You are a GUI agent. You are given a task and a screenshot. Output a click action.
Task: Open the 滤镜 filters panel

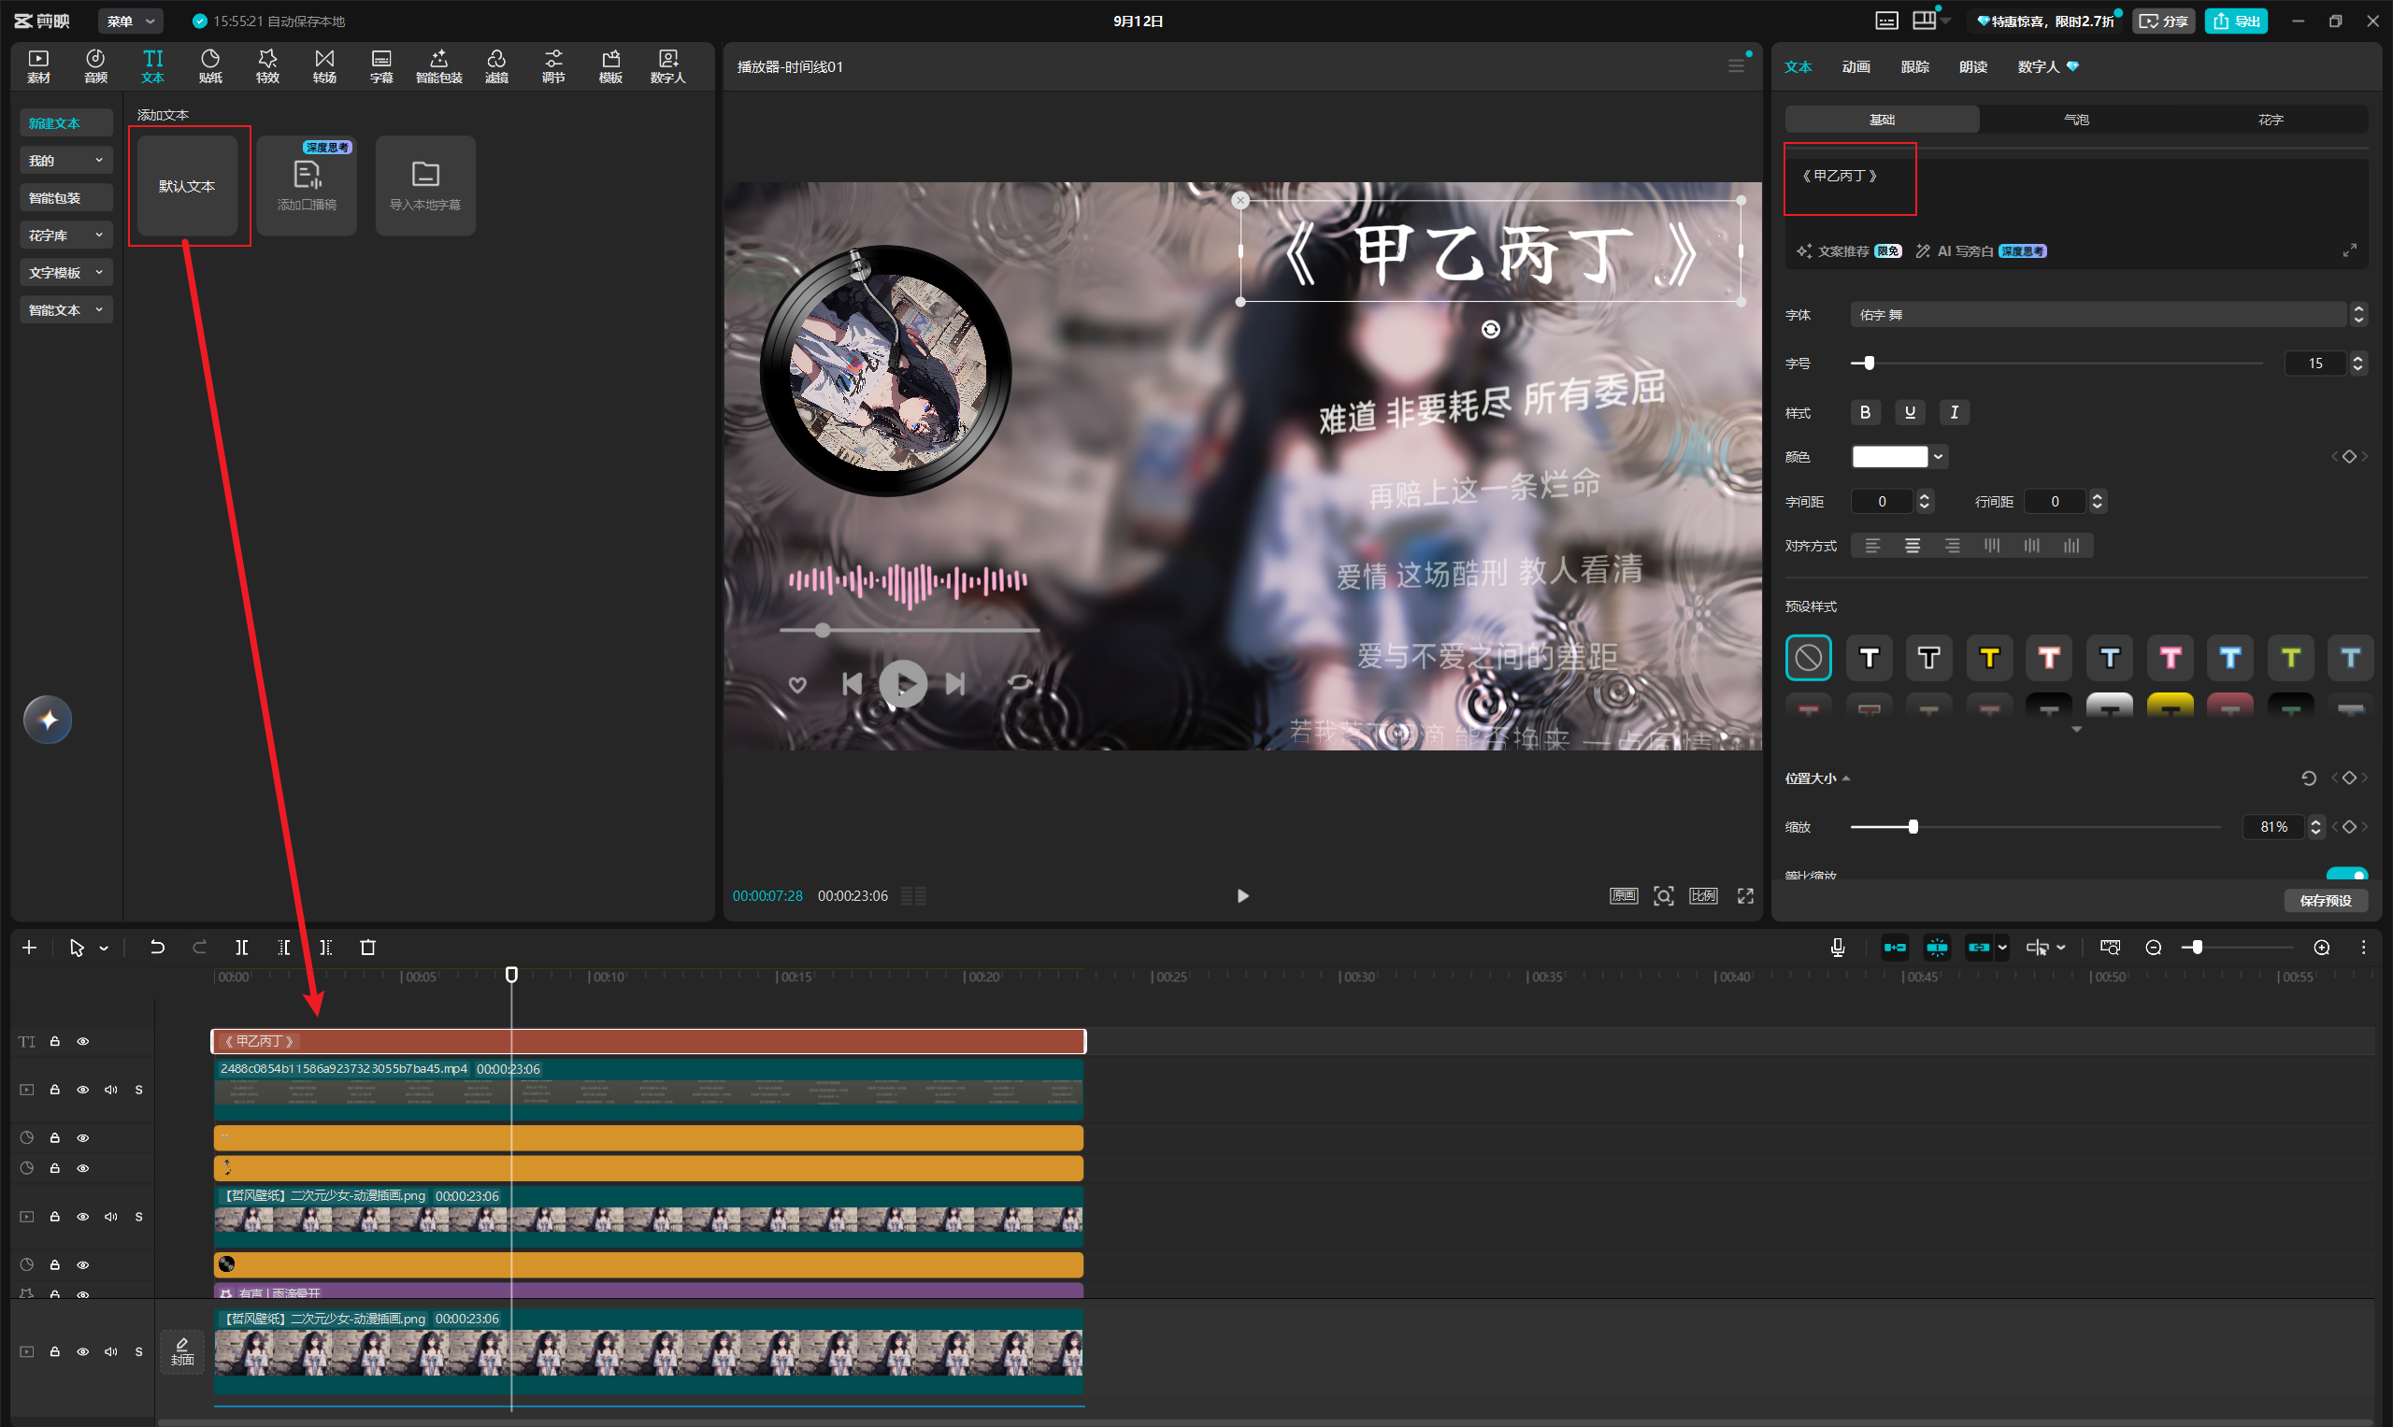tap(496, 66)
